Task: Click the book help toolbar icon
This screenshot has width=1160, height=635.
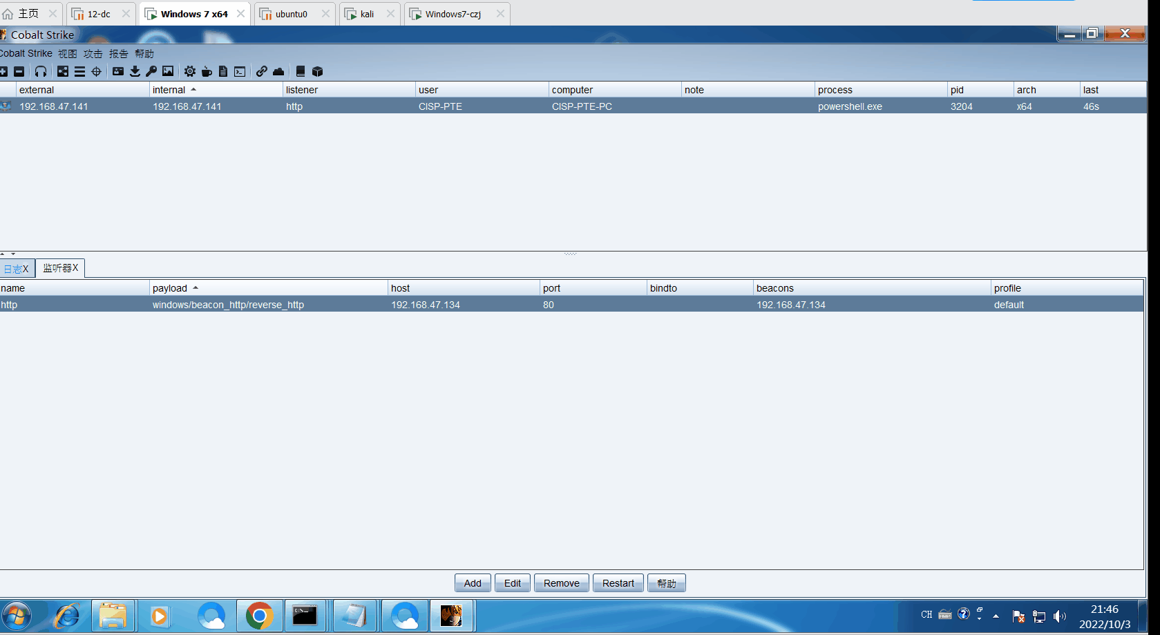Action: [301, 71]
